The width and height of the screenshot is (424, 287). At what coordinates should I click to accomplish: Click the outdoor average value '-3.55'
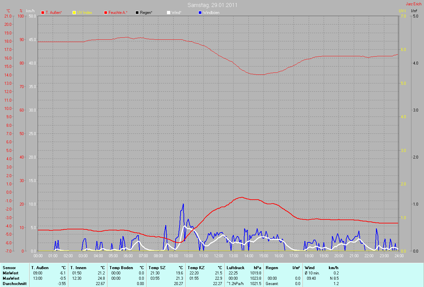pos(62,284)
